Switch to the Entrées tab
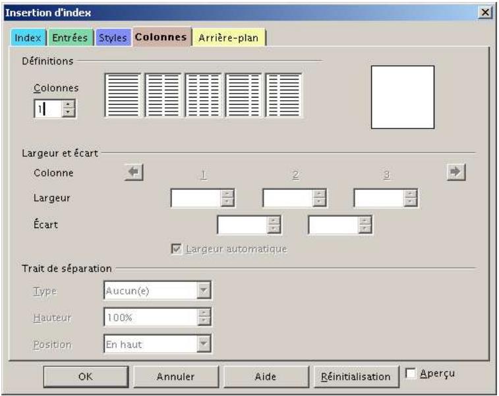499x396 pixels. tap(70, 38)
